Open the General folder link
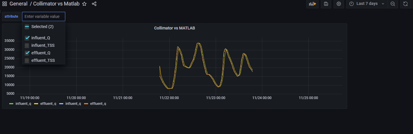Screen dimensions: 413x134 click(18, 4)
